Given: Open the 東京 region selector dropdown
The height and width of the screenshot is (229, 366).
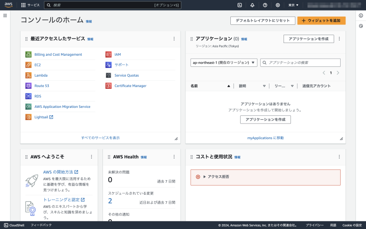Looking at the screenshot, I should point(293,5).
